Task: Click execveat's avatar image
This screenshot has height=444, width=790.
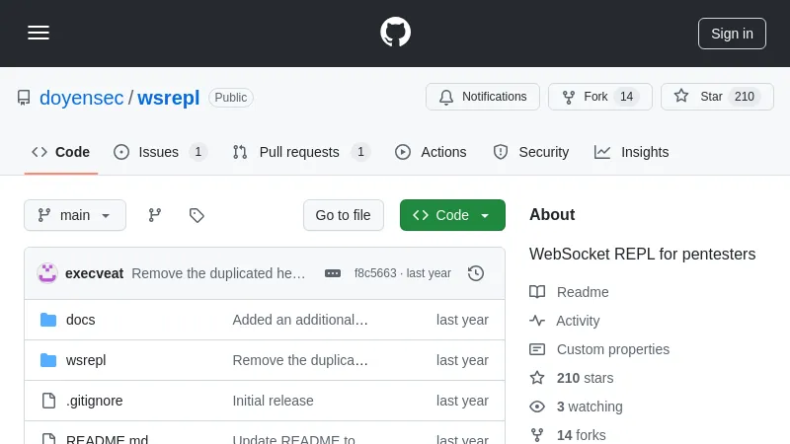Action: coord(47,273)
